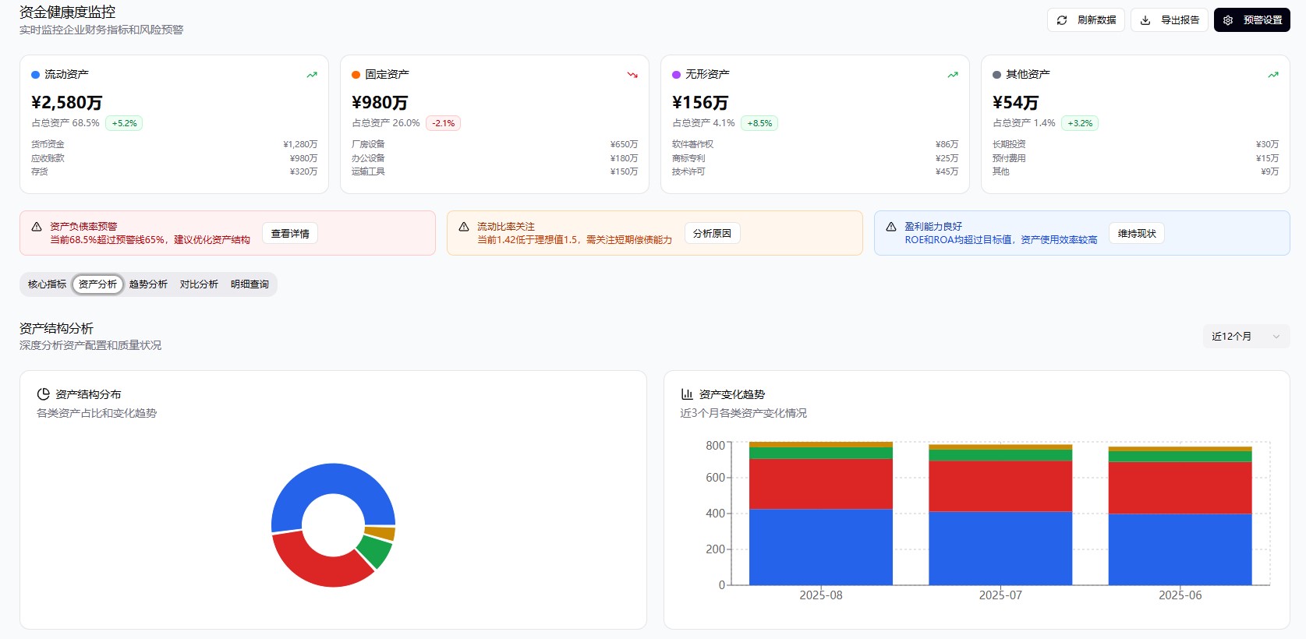Image resolution: width=1306 pixels, height=639 pixels.
Task: Click the download icon in 导出报告
Action: 1145,20
